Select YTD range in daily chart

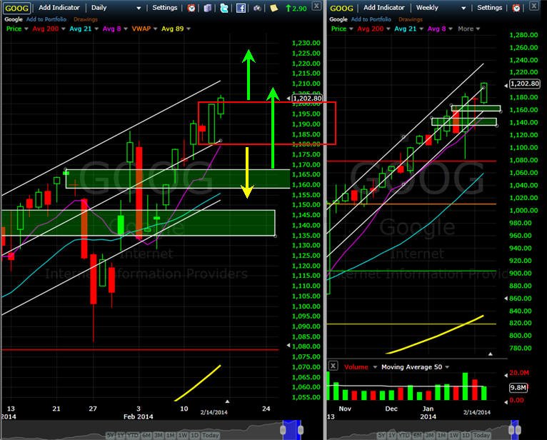pyautogui.click(x=133, y=436)
